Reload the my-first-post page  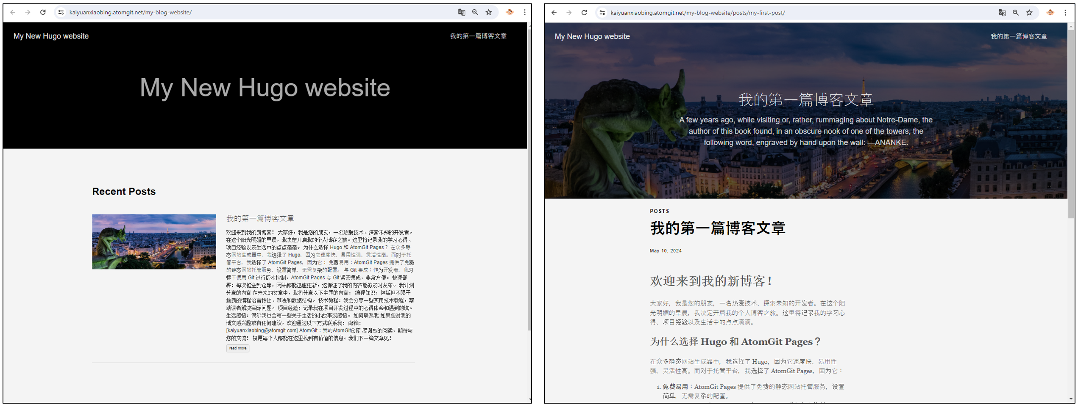(x=584, y=12)
